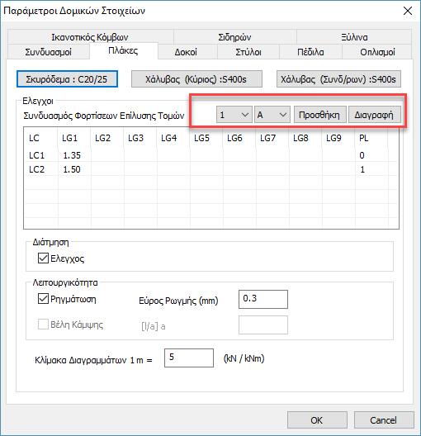Click the Εύρος Ρωγμής field with 0.3
The image size is (421, 436).
tap(263, 299)
